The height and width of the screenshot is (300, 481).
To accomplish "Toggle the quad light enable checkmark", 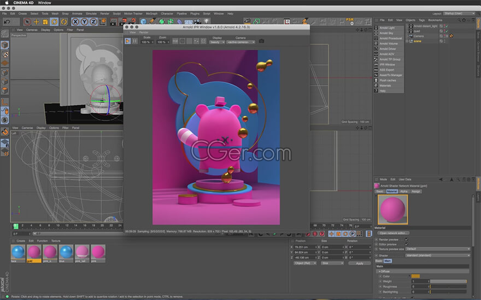I will click(447, 31).
